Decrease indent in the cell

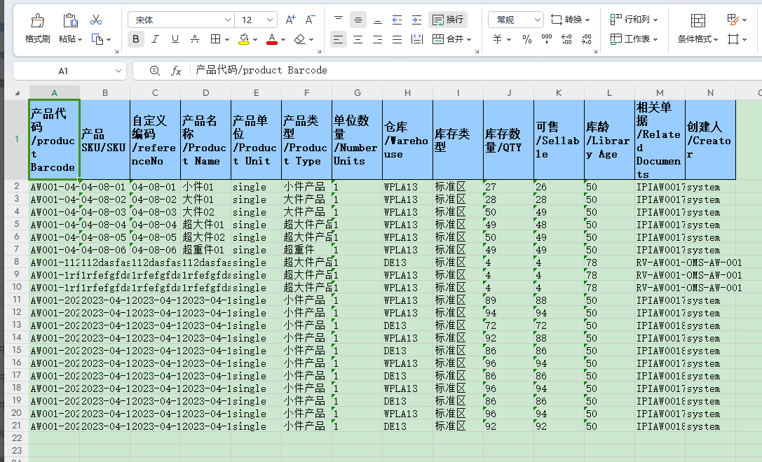click(x=397, y=20)
